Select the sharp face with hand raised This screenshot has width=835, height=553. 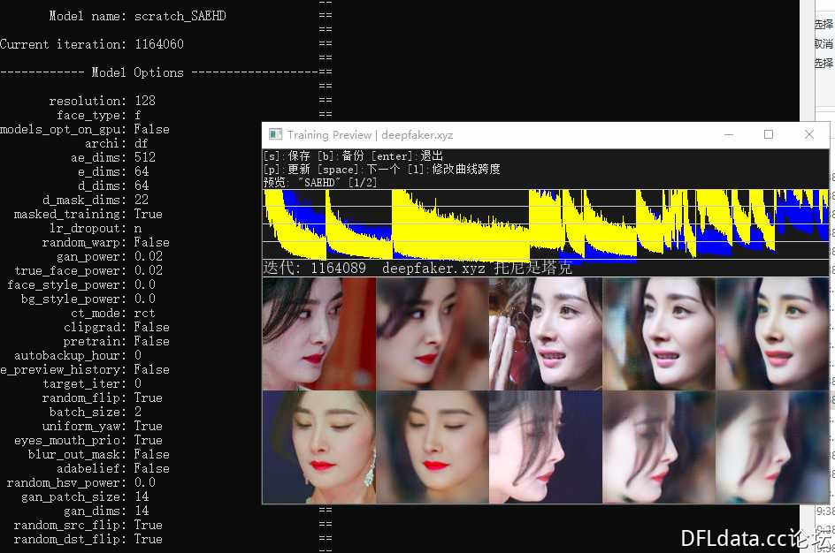pos(545,334)
